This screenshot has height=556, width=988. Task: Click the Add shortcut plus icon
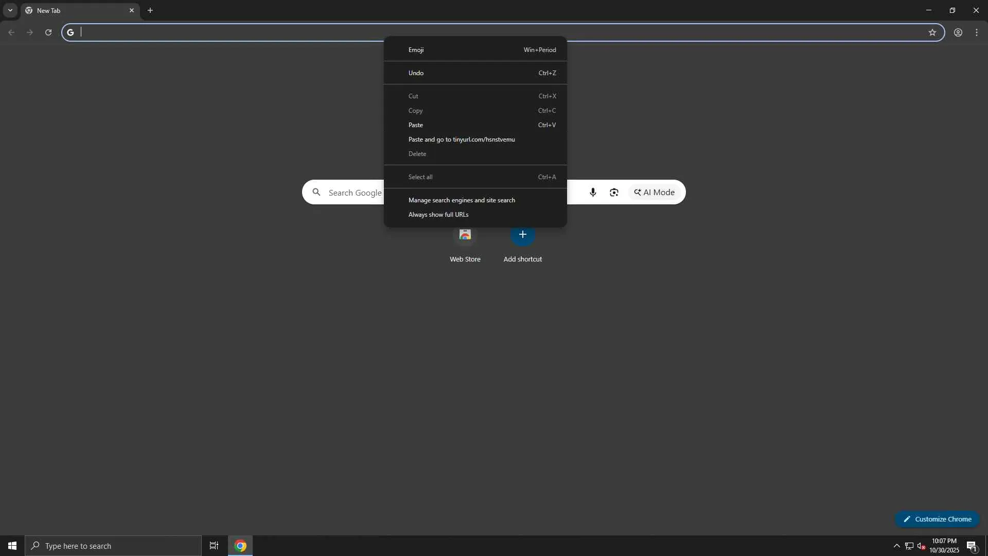coord(522,235)
